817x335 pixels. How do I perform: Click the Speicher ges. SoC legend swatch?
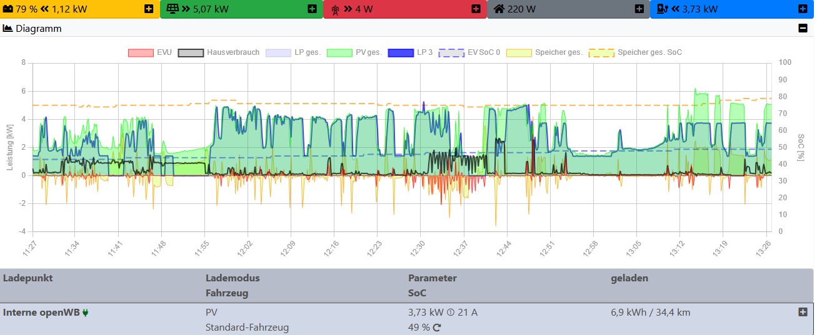[x=601, y=52]
